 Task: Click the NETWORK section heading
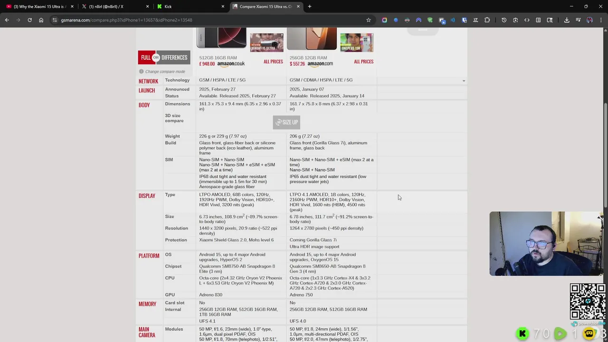148,81
